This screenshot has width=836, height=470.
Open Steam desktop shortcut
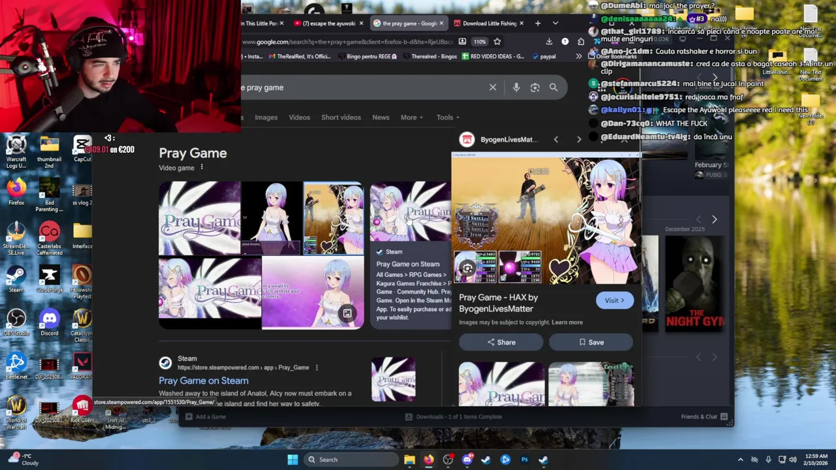[x=16, y=279]
